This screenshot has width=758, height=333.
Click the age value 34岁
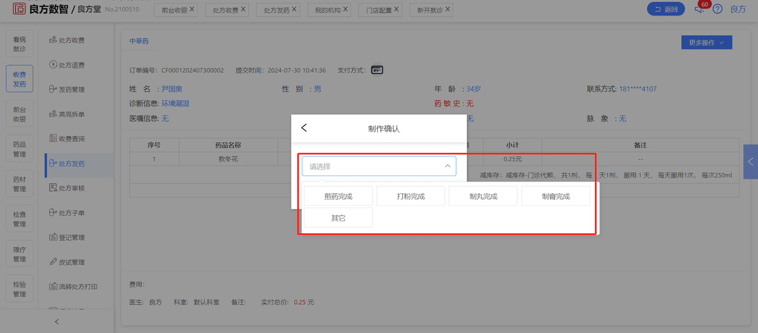coord(474,89)
